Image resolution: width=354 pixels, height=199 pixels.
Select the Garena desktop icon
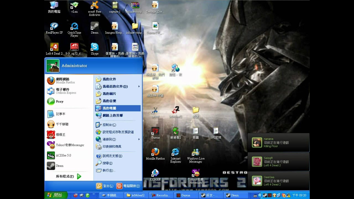coord(155,133)
